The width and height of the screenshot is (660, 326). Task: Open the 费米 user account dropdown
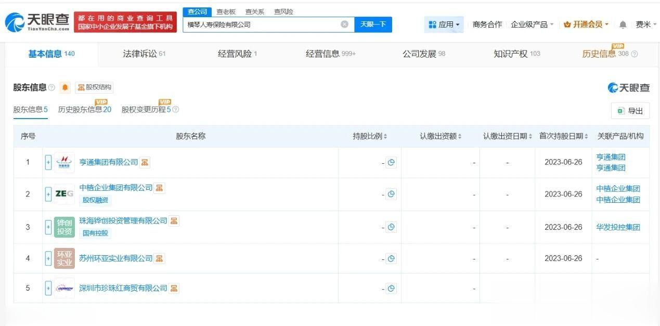tap(646, 24)
